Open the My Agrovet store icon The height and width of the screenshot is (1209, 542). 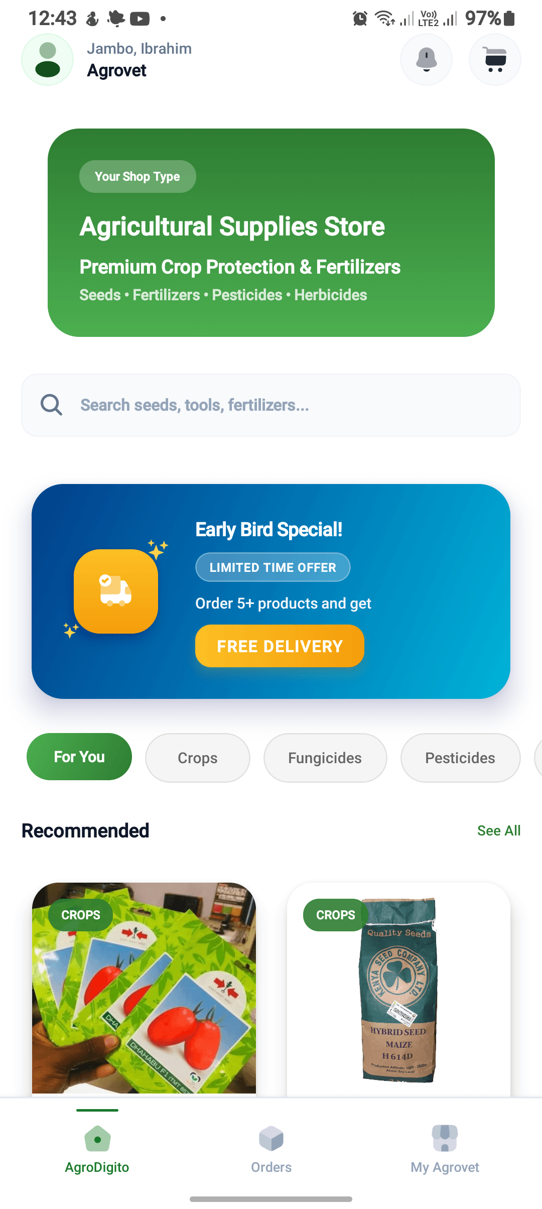coord(444,1139)
